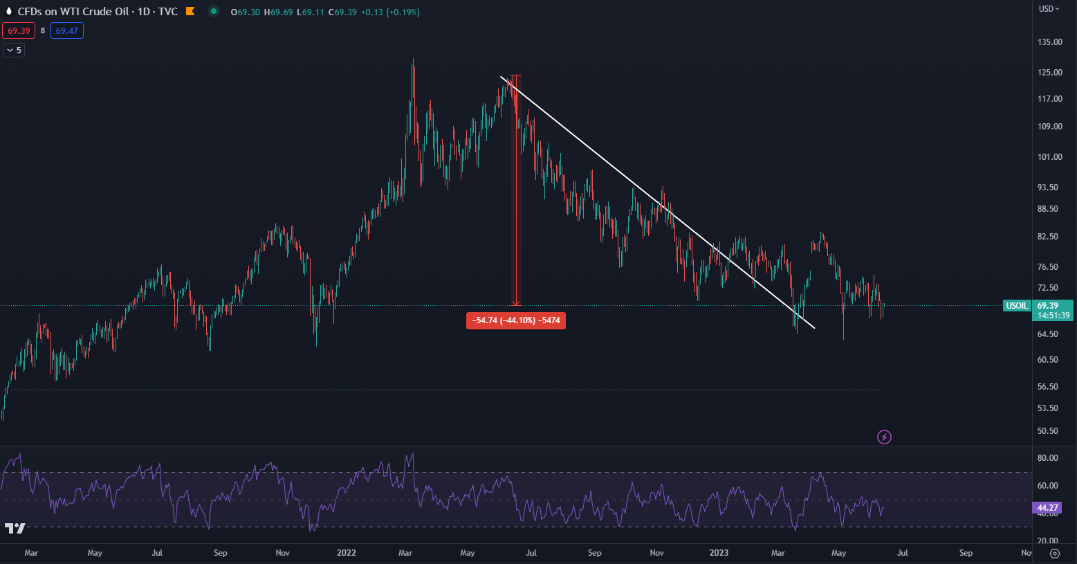
Task: Click the purple RSI value label 44.27
Action: tap(1047, 507)
